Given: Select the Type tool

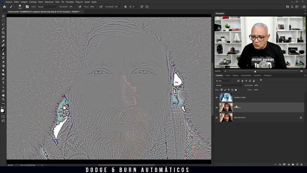Looking at the screenshot, I should point(3,83).
